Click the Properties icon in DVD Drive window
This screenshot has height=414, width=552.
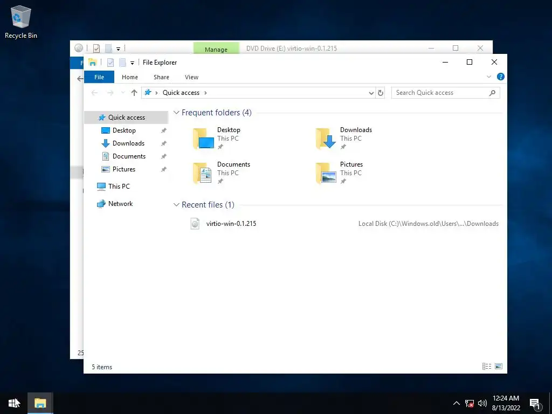(96, 48)
